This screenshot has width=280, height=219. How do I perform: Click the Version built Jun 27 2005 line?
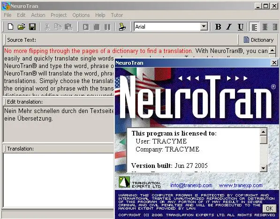pos(169,166)
